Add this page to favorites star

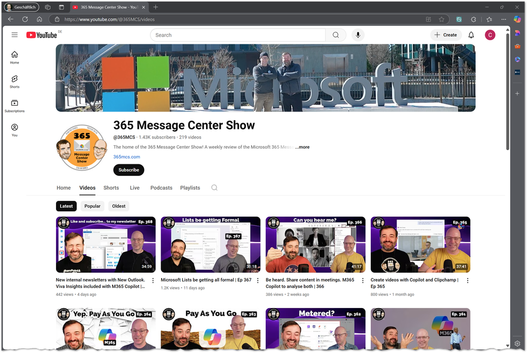pyautogui.click(x=441, y=19)
